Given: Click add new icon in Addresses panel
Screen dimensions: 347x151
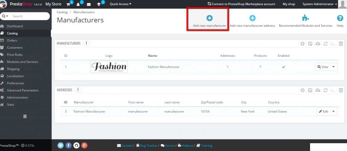Looking at the screenshot, I should tap(303, 90).
